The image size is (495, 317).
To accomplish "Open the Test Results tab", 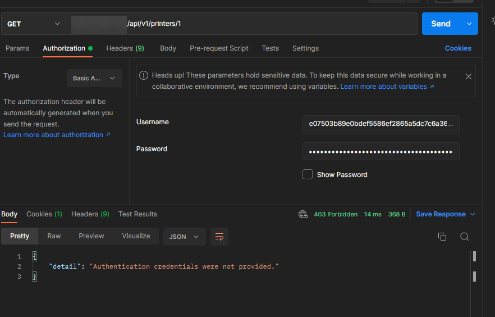I will tap(137, 214).
